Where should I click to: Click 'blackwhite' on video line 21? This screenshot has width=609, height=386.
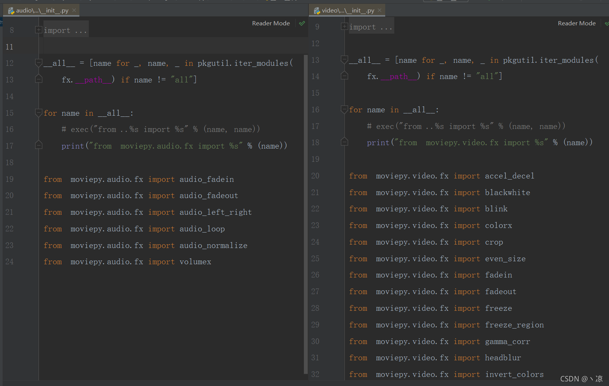point(508,192)
